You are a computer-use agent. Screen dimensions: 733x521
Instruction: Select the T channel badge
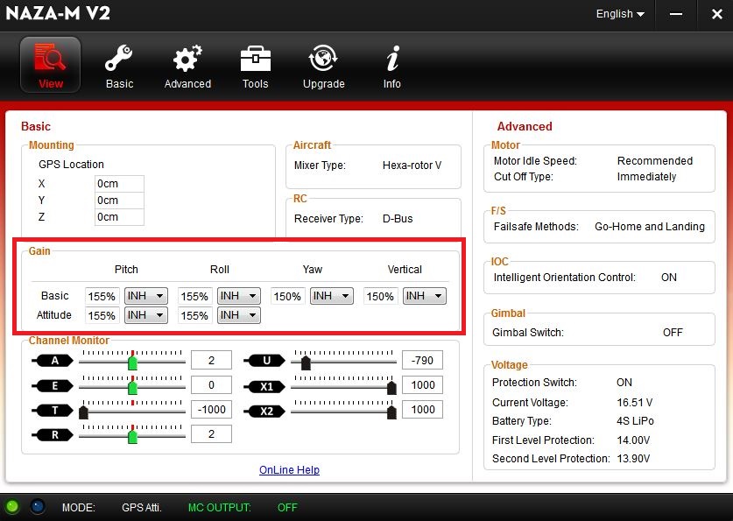point(53,411)
